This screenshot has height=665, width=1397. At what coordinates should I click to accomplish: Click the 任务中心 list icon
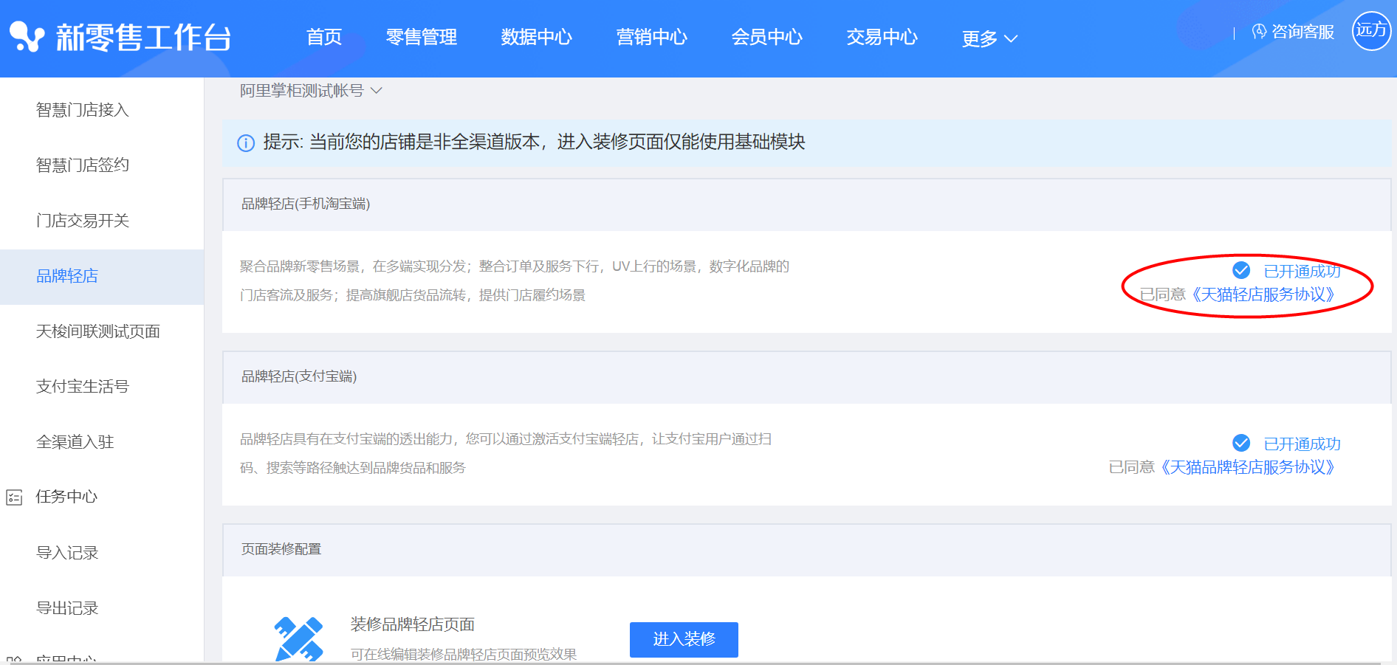pos(14,497)
